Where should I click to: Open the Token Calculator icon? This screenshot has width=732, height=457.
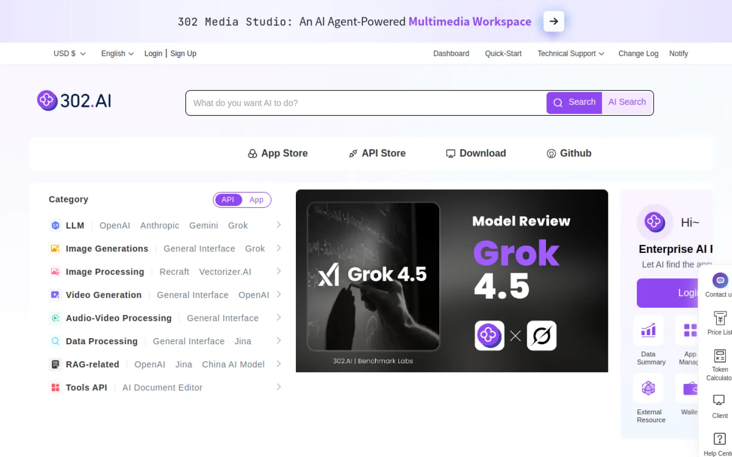click(x=720, y=356)
